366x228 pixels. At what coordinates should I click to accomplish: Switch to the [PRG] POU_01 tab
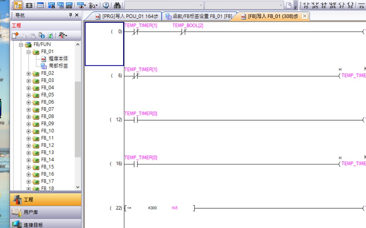[x=127, y=16]
